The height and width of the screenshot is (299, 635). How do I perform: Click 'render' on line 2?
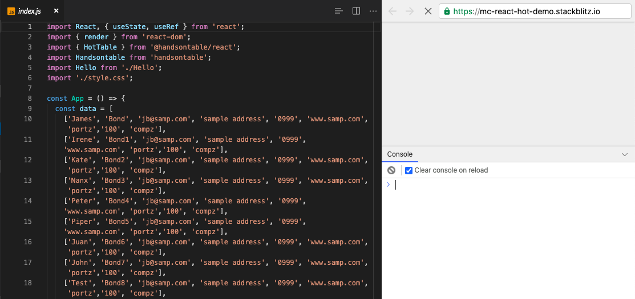96,37
